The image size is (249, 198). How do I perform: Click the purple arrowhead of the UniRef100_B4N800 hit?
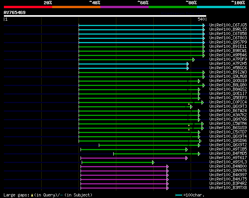point(168,167)
